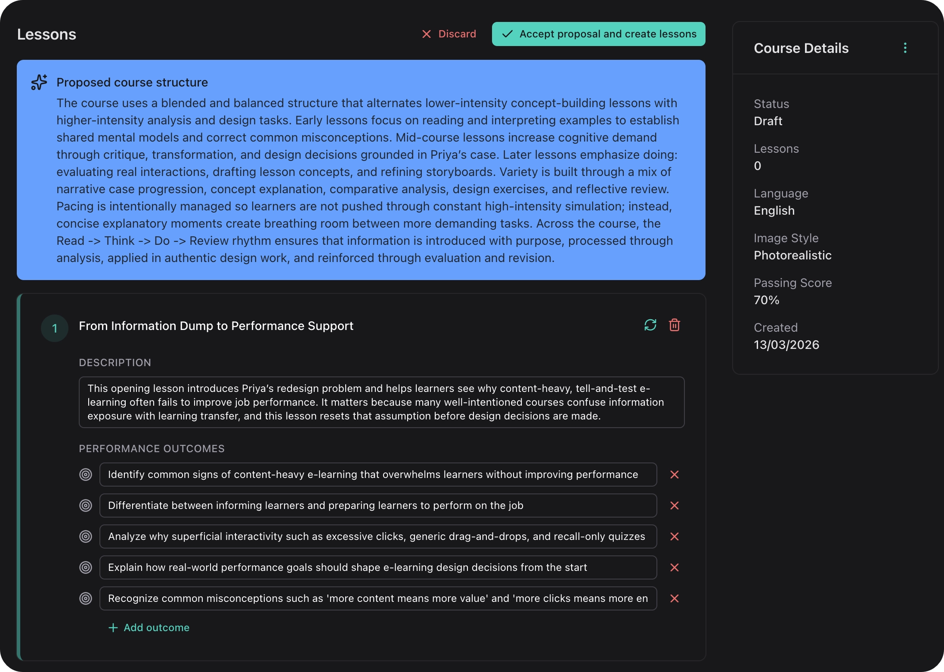
Task: Click the lesson number 1 badge
Action: click(x=55, y=328)
